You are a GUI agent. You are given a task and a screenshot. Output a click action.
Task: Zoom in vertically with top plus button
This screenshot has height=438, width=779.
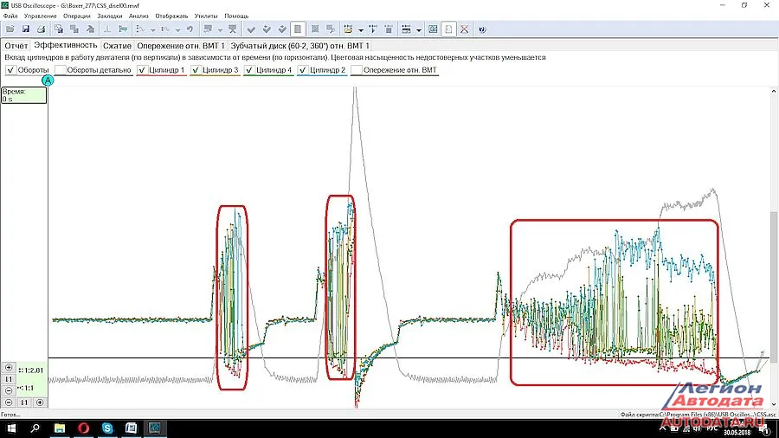[9, 368]
